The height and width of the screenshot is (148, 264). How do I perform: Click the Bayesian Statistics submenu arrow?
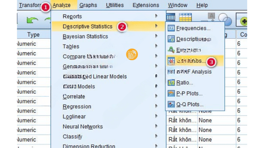tap(156, 36)
